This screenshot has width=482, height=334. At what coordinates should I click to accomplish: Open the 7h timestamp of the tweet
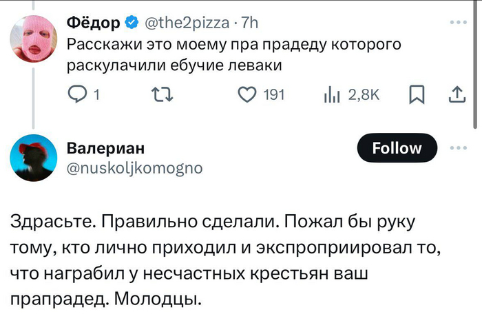pyautogui.click(x=248, y=23)
